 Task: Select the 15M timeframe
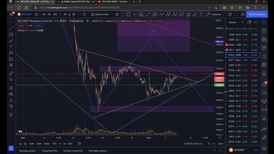coord(55,14)
